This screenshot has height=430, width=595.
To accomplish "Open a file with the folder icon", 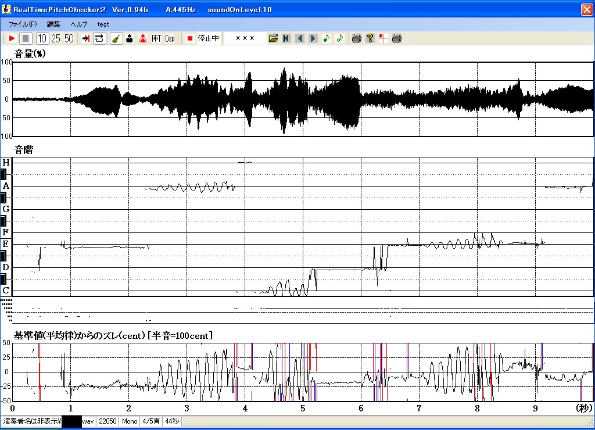I will point(273,38).
